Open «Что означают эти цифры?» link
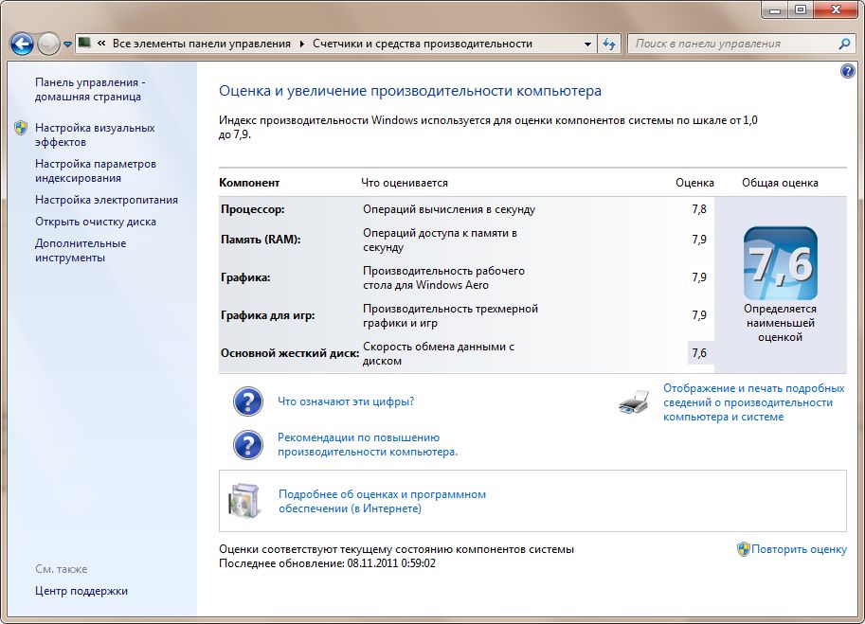Viewport: 865px width, 624px height. click(x=346, y=401)
